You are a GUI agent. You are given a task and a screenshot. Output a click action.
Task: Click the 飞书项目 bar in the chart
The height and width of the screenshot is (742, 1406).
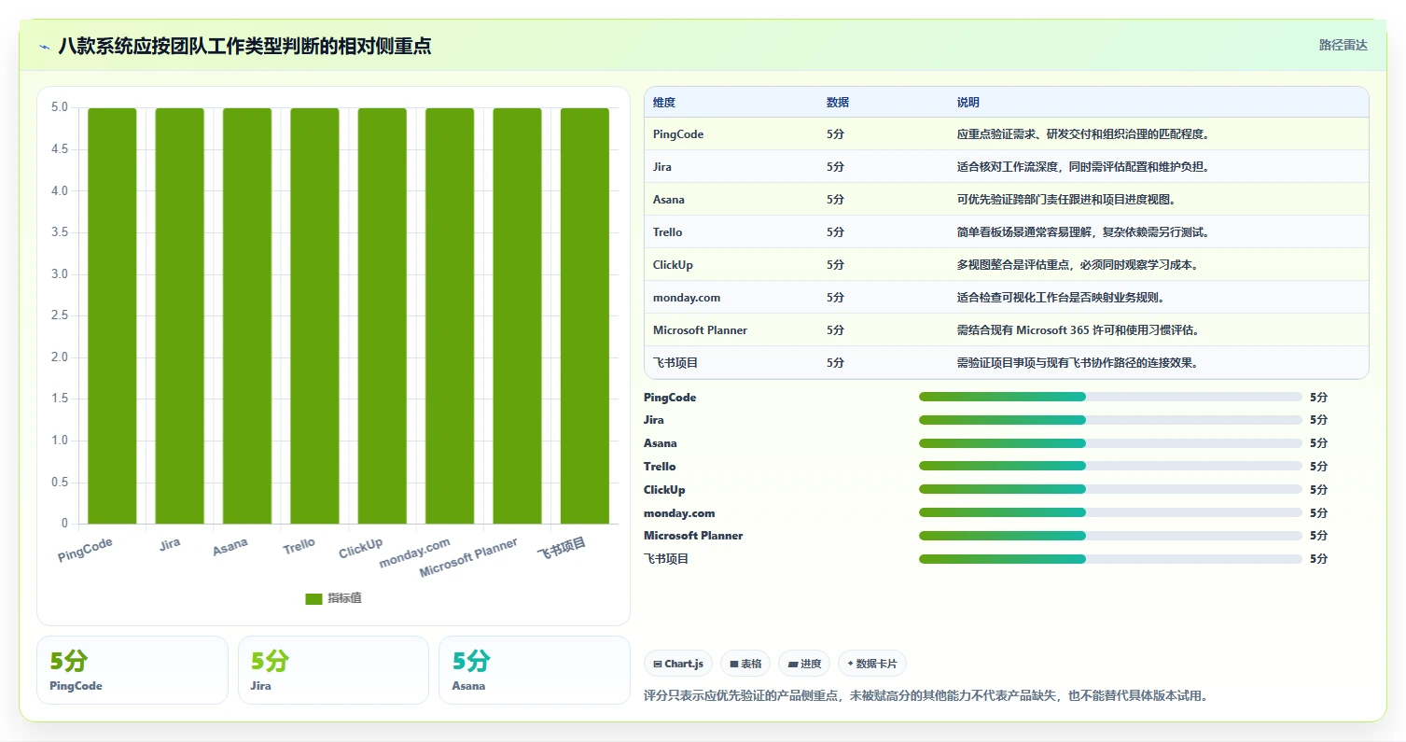(585, 315)
